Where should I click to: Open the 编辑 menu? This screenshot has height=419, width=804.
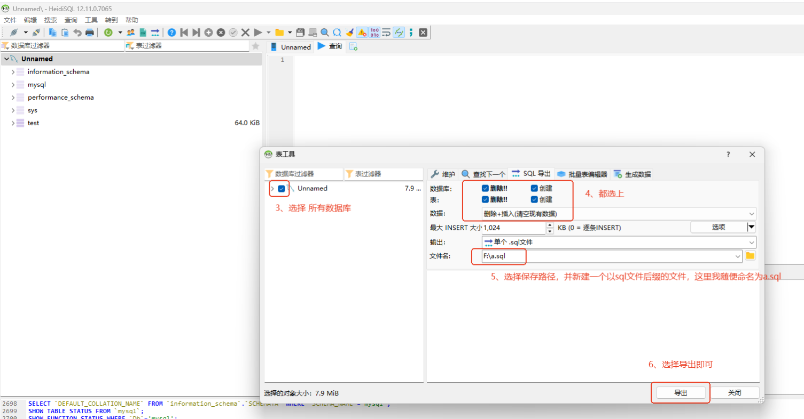pos(30,20)
